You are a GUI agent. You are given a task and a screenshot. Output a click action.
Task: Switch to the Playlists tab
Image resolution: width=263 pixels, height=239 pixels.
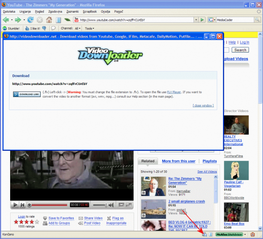tap(209, 161)
